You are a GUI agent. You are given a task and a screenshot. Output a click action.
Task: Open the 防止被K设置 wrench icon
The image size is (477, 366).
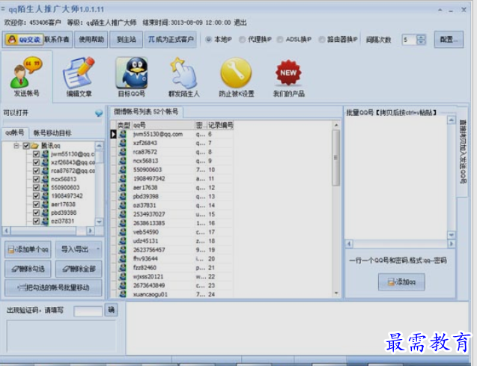236,73
